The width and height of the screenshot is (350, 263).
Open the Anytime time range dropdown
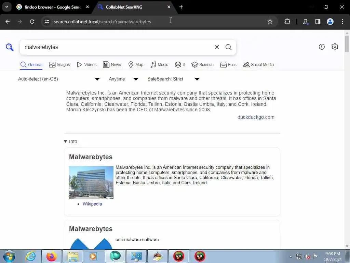tap(123, 79)
